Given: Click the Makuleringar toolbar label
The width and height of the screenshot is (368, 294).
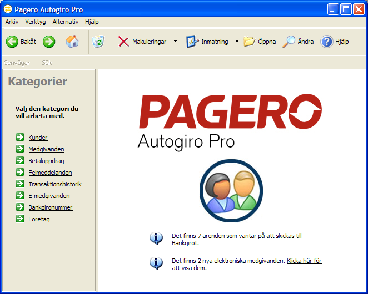Looking at the screenshot, I should pyautogui.click(x=150, y=42).
